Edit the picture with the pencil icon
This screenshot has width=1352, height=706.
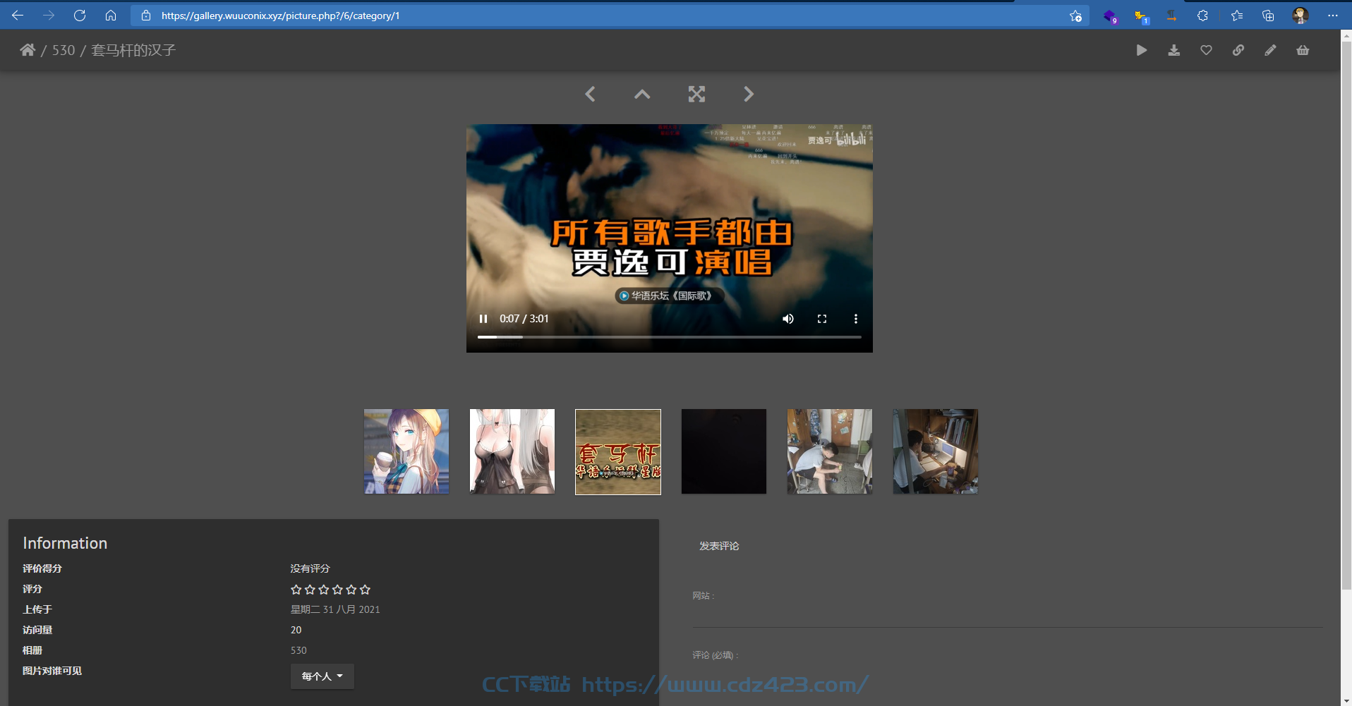coord(1270,50)
